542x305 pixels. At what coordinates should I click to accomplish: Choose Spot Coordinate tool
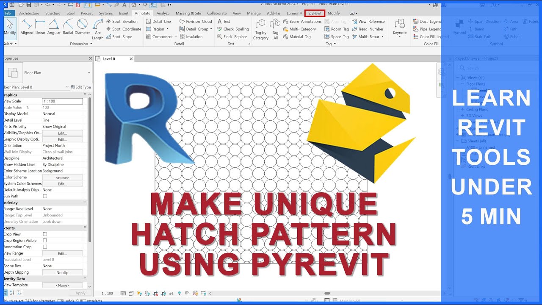point(123,29)
